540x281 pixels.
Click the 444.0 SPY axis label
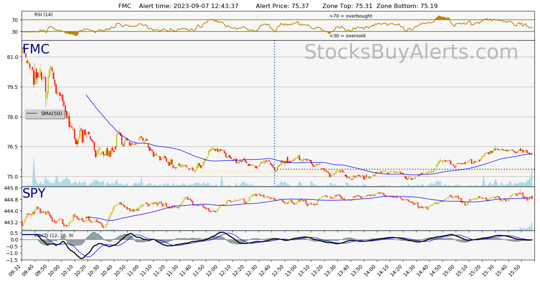coord(11,211)
